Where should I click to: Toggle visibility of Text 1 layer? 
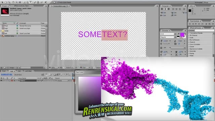point(1,81)
